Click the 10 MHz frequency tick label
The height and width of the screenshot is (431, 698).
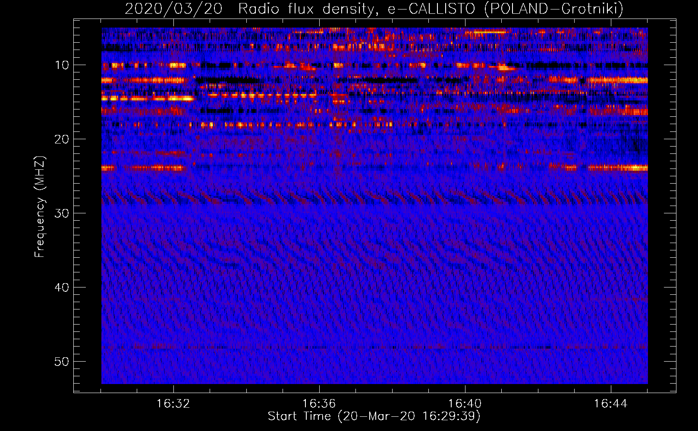[62, 65]
